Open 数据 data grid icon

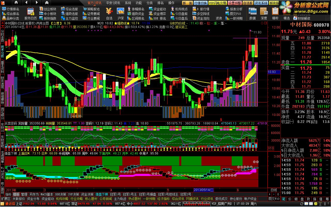tap(253, 13)
